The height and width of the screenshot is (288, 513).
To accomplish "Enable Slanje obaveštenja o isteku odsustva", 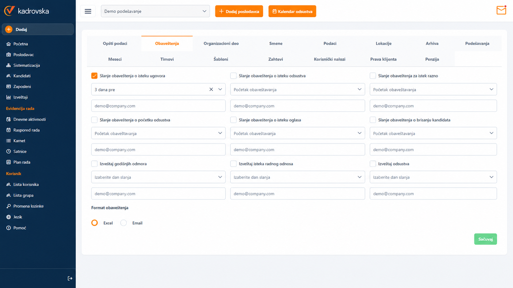I will pyautogui.click(x=233, y=76).
